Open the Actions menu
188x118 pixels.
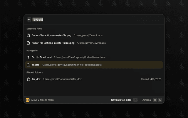tap(147, 100)
